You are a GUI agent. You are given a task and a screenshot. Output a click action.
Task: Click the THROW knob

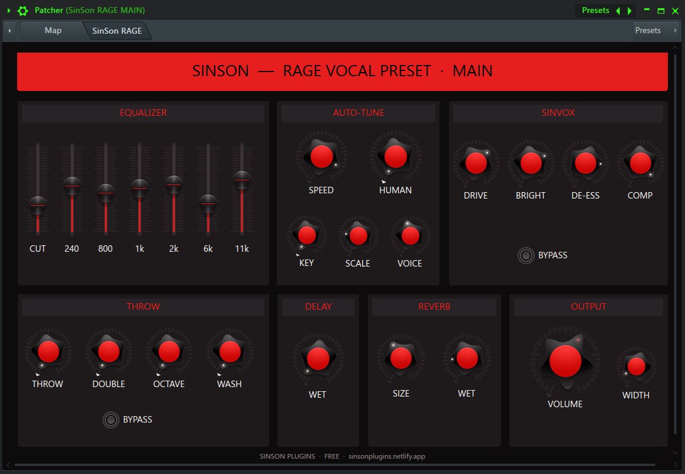click(48, 351)
